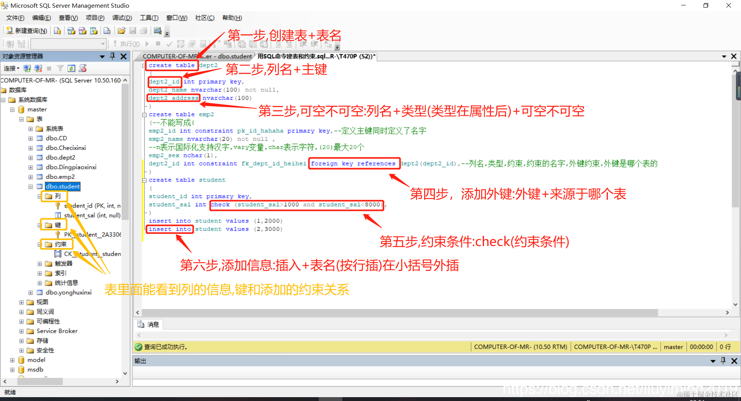Open the available databases combo box
The image size is (741, 401).
click(68, 44)
